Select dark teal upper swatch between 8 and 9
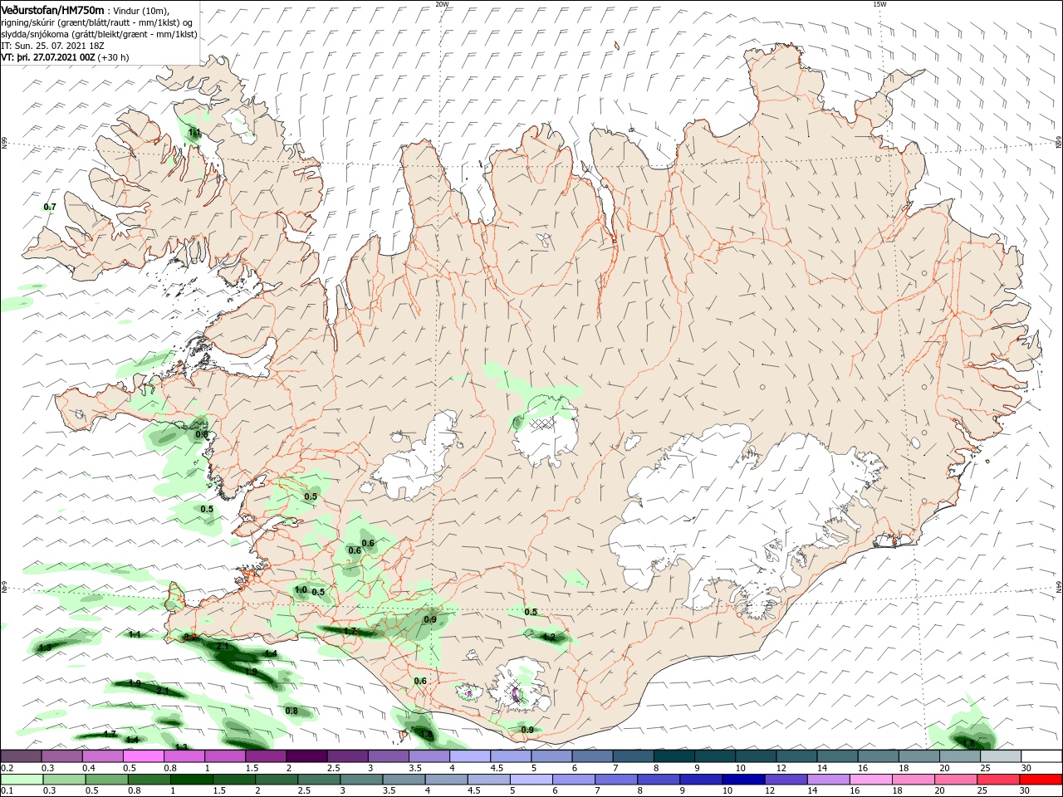 (x=674, y=755)
